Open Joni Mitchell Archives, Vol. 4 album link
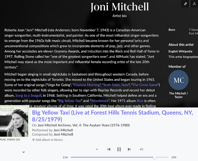The width and height of the screenshot is (198, 161). [x=84, y=125]
